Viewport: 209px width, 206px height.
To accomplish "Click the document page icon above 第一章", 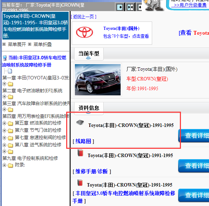I will tap(10, 71).
